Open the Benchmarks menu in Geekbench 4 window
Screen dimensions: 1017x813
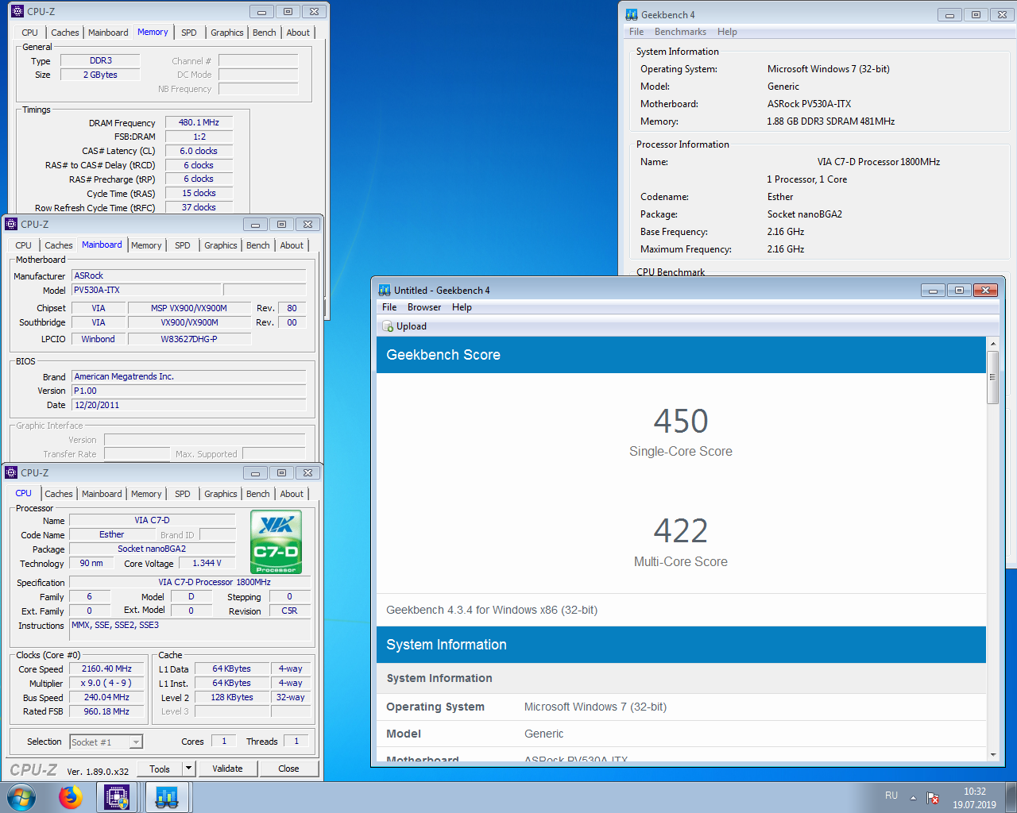680,32
